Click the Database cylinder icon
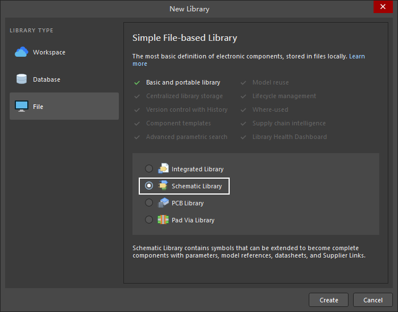Screen dimensions: 398x312 (21, 79)
